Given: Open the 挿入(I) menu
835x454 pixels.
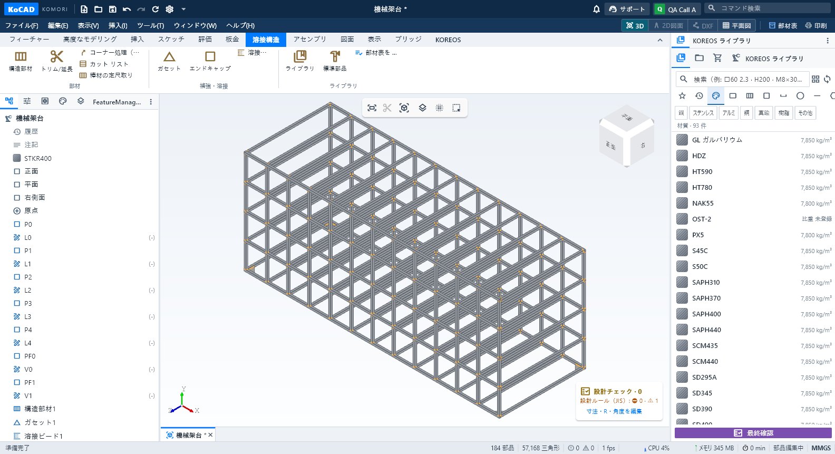Looking at the screenshot, I should coord(118,25).
